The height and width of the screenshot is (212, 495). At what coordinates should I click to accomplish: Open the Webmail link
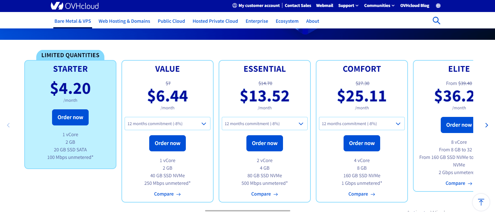click(325, 6)
